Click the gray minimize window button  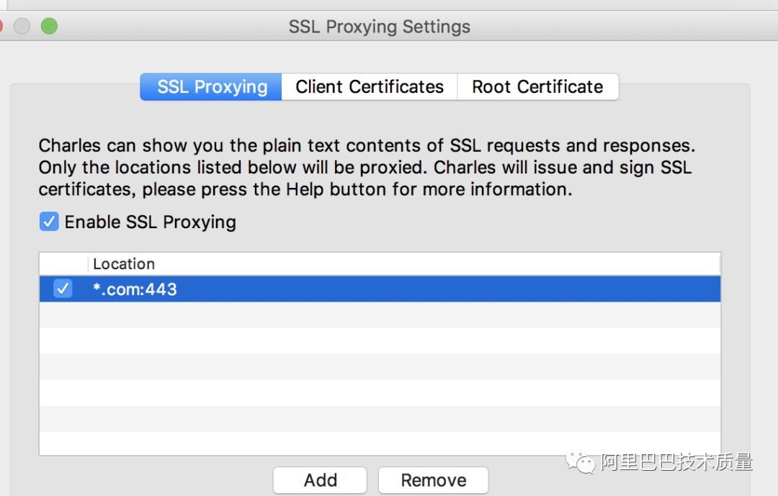point(22,26)
